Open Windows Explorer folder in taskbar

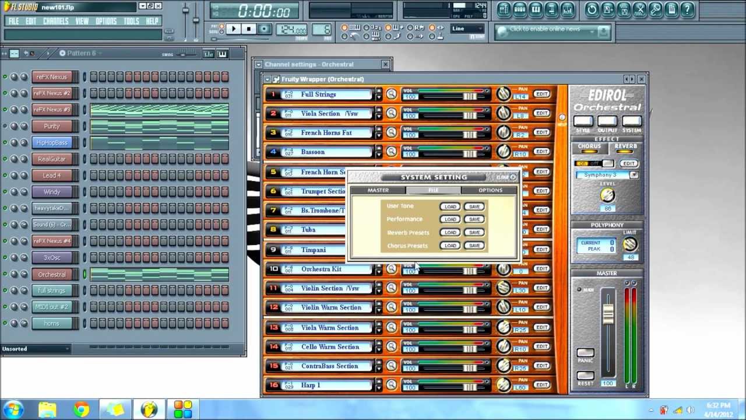pyautogui.click(x=47, y=409)
